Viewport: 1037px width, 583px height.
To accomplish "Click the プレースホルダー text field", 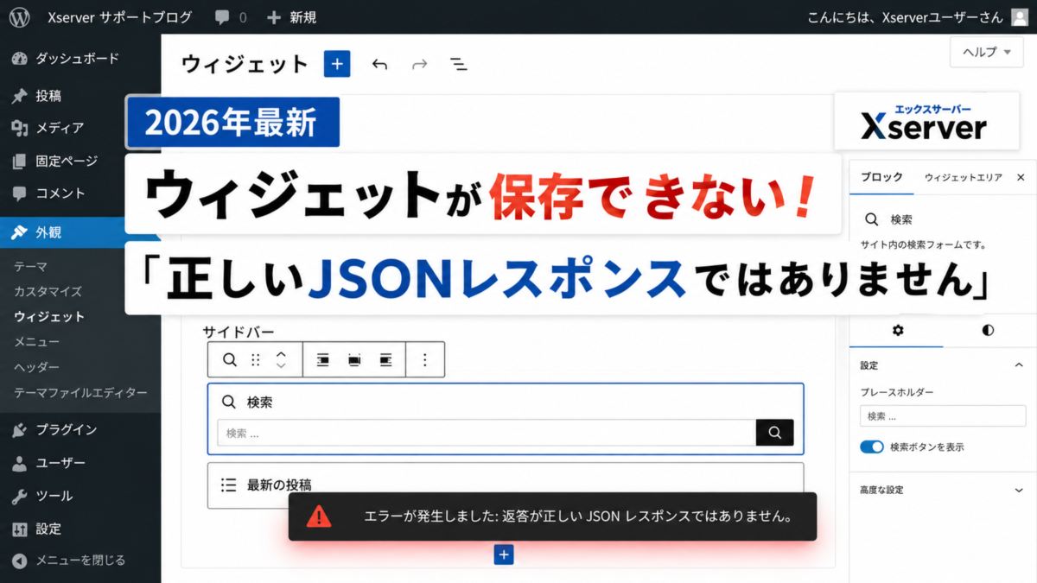I will pyautogui.click(x=943, y=415).
